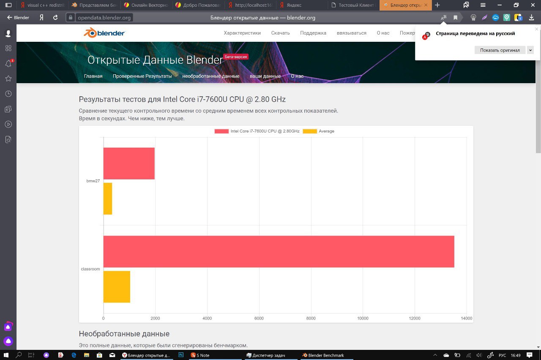Open Главная in the sub-navigation

(93, 76)
